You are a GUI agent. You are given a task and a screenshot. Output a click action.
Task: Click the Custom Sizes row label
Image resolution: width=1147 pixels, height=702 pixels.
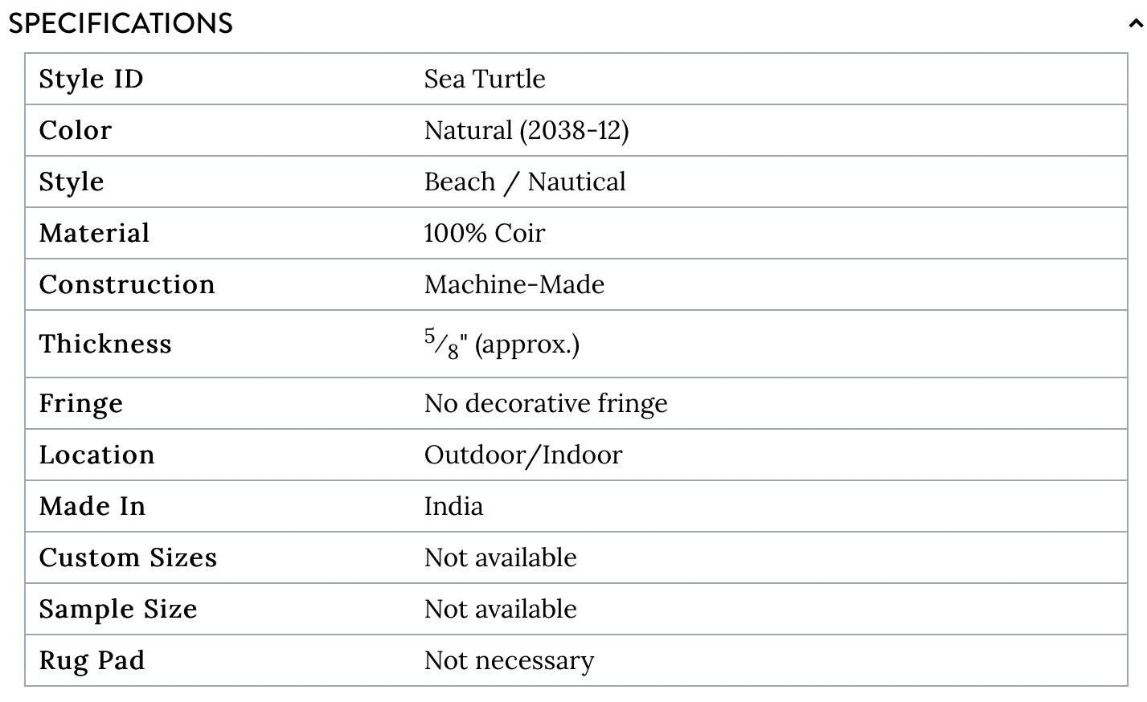[128, 557]
